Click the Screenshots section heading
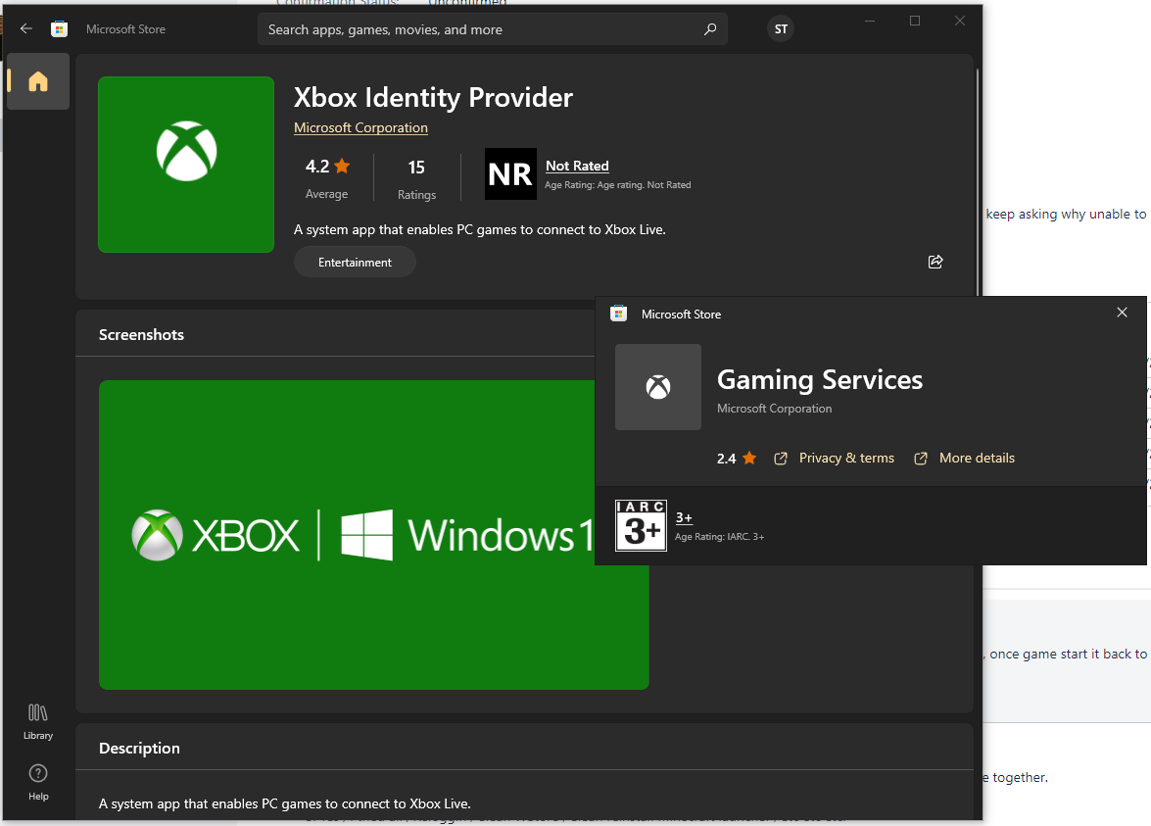The image size is (1151, 826). tap(141, 335)
